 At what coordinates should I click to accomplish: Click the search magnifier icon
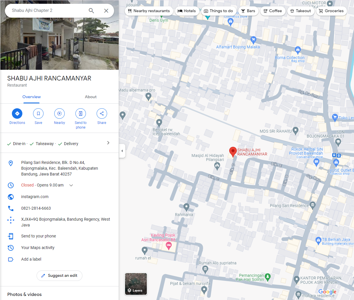[91, 11]
